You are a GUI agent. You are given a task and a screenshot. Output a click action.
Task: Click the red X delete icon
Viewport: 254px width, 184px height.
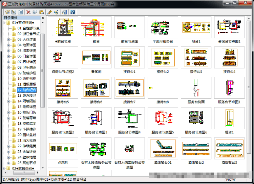pyautogui.click(x=28, y=12)
